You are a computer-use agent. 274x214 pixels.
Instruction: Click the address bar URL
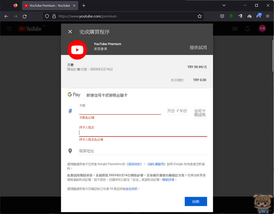tap(88, 16)
